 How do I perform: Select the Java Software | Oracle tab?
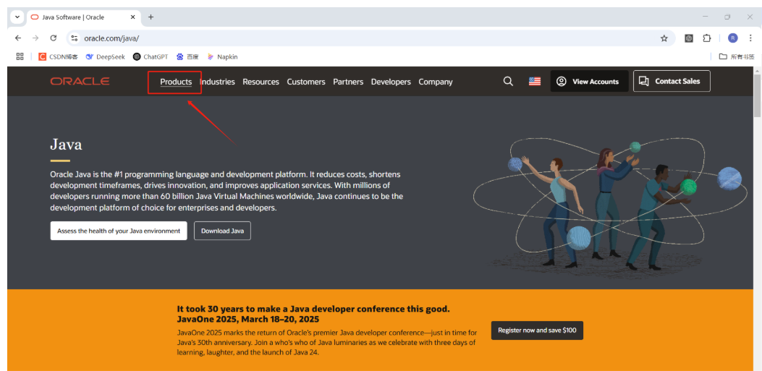click(84, 17)
